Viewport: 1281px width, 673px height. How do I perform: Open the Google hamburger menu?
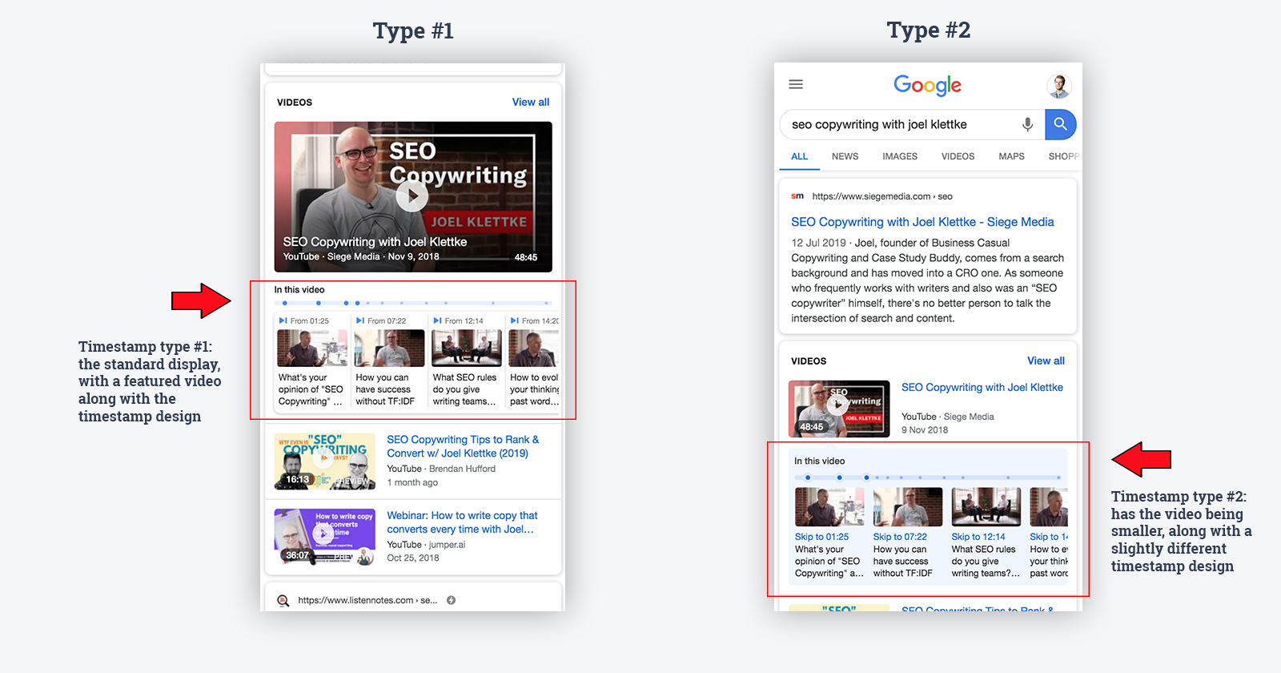[796, 84]
